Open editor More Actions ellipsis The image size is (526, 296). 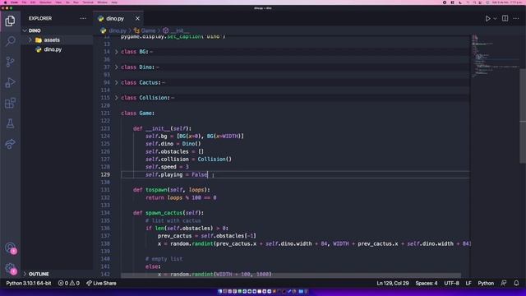click(516, 18)
